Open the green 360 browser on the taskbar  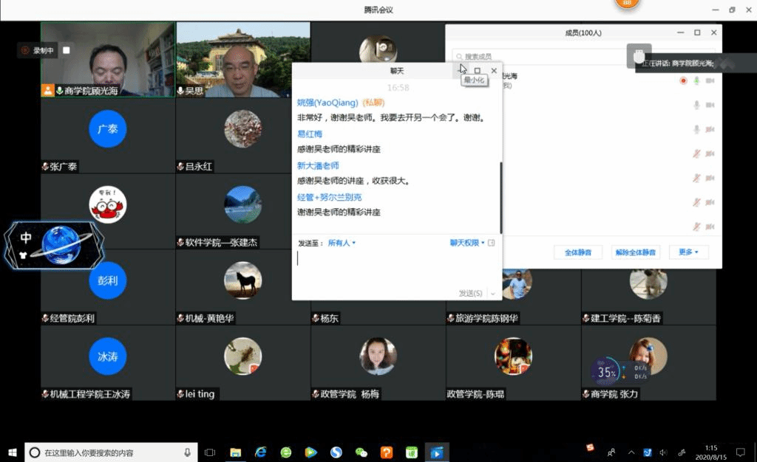point(286,452)
